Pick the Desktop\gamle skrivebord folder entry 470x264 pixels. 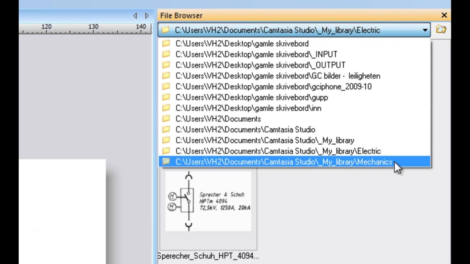click(x=294, y=44)
